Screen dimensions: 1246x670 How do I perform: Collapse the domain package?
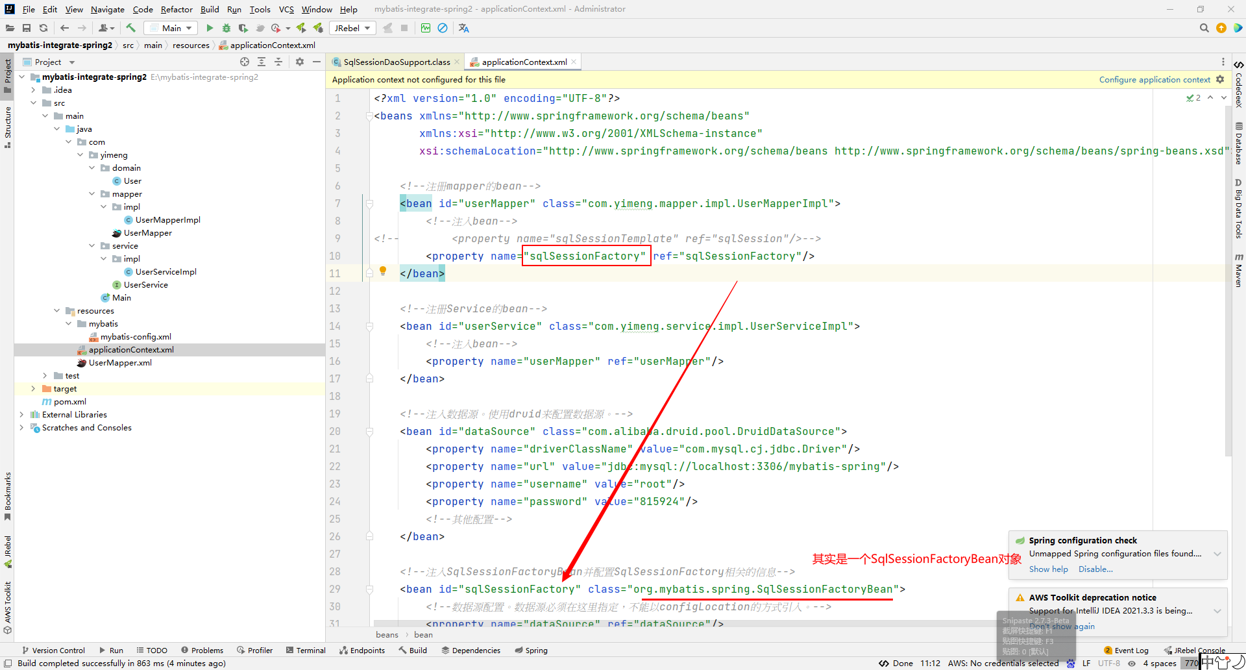(92, 167)
